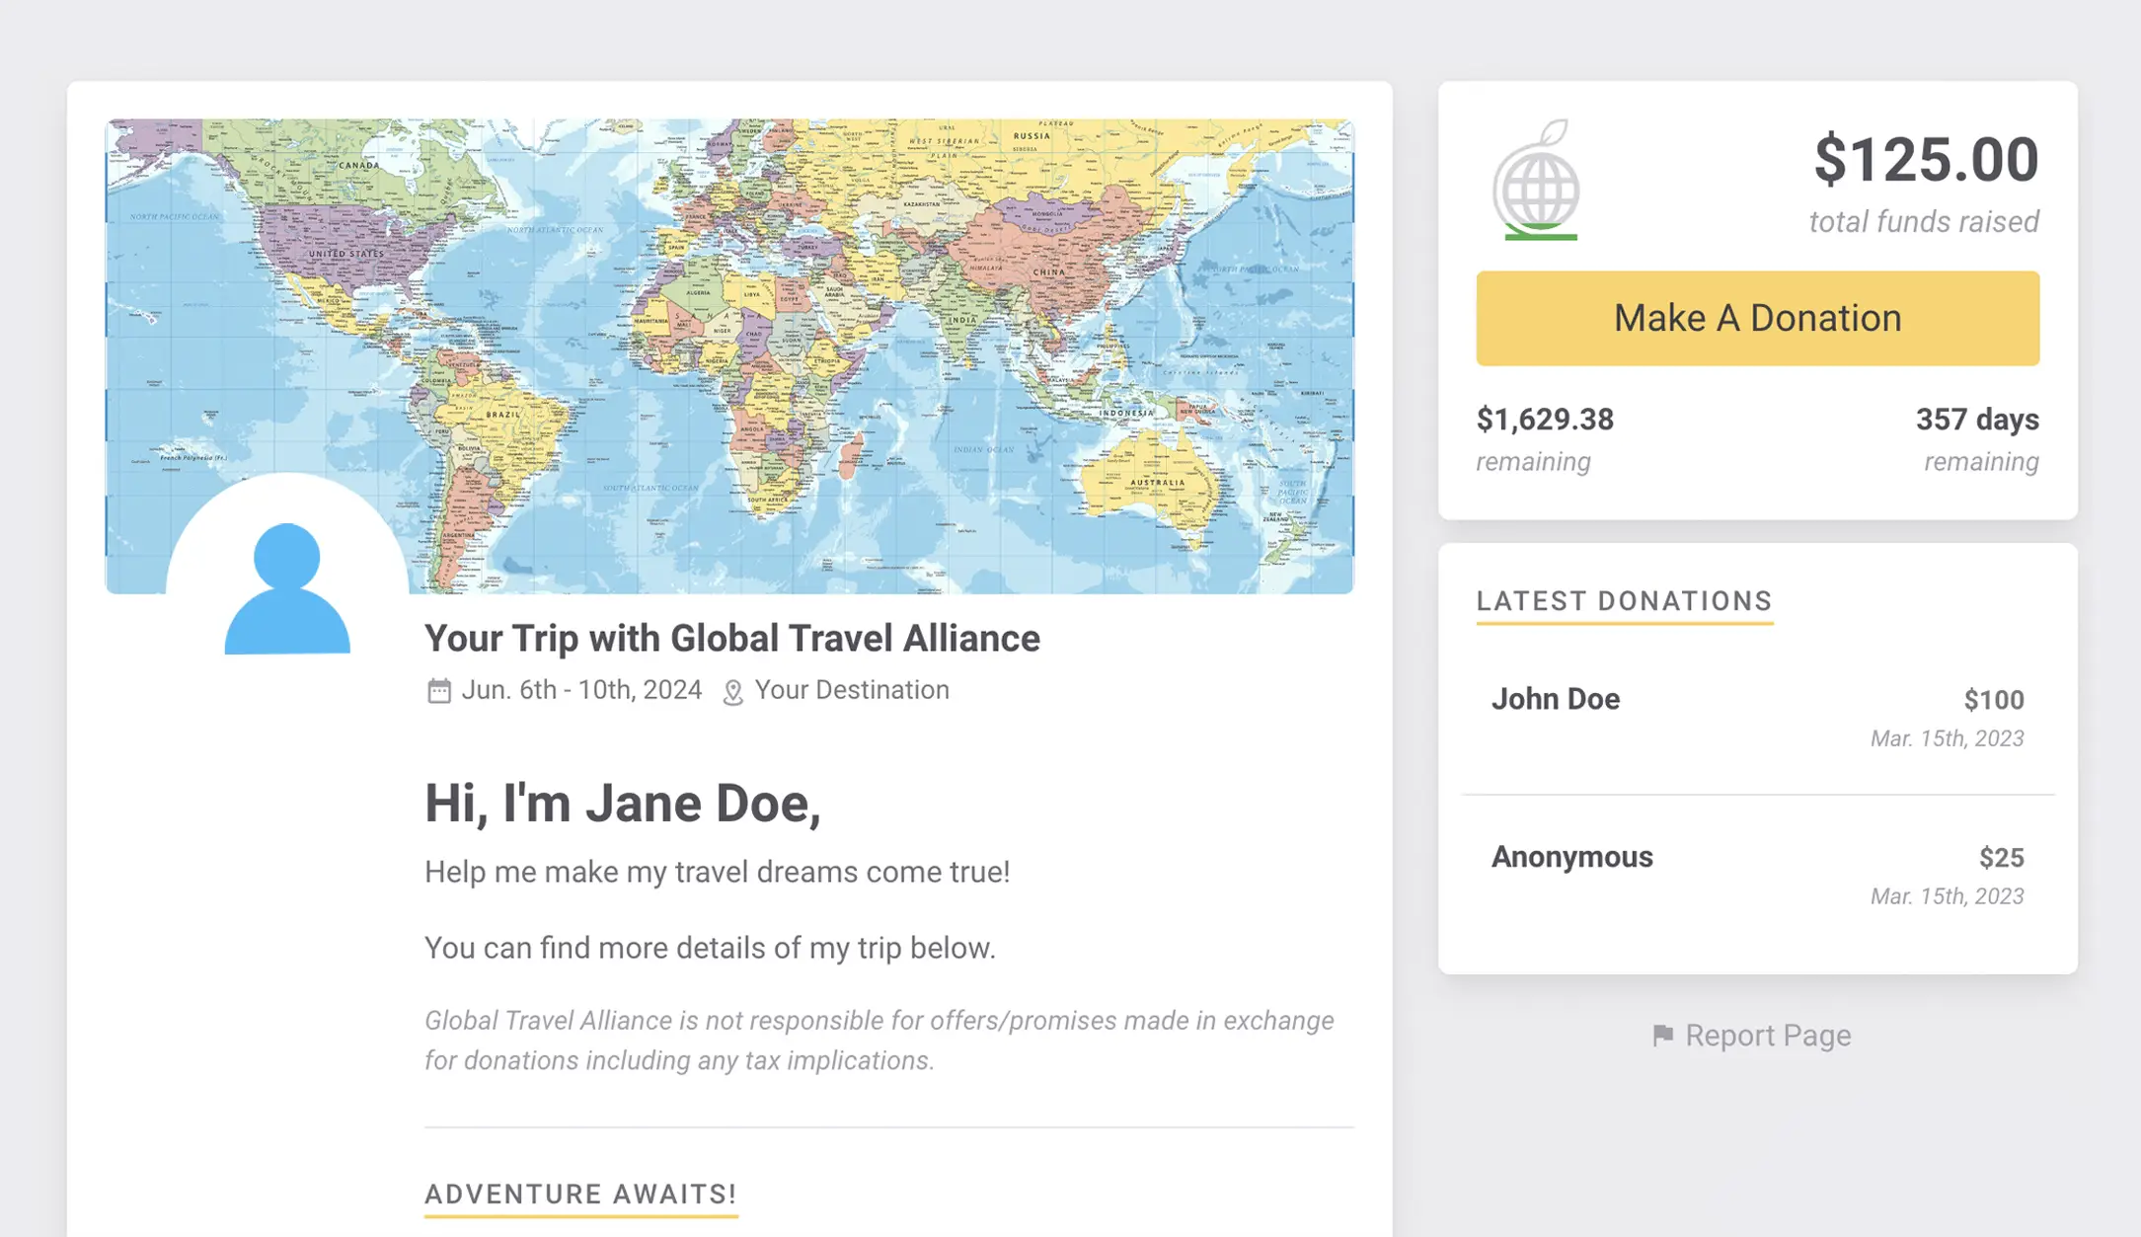2141x1237 pixels.
Task: Open the world map banner image
Action: click(x=729, y=355)
